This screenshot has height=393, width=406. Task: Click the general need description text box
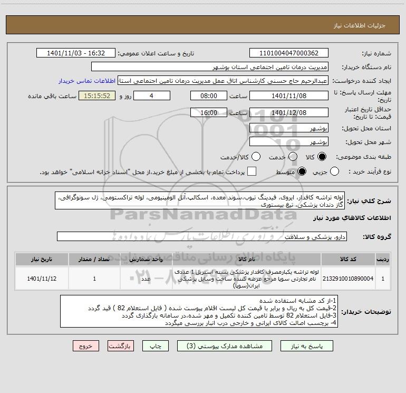(x=200, y=200)
